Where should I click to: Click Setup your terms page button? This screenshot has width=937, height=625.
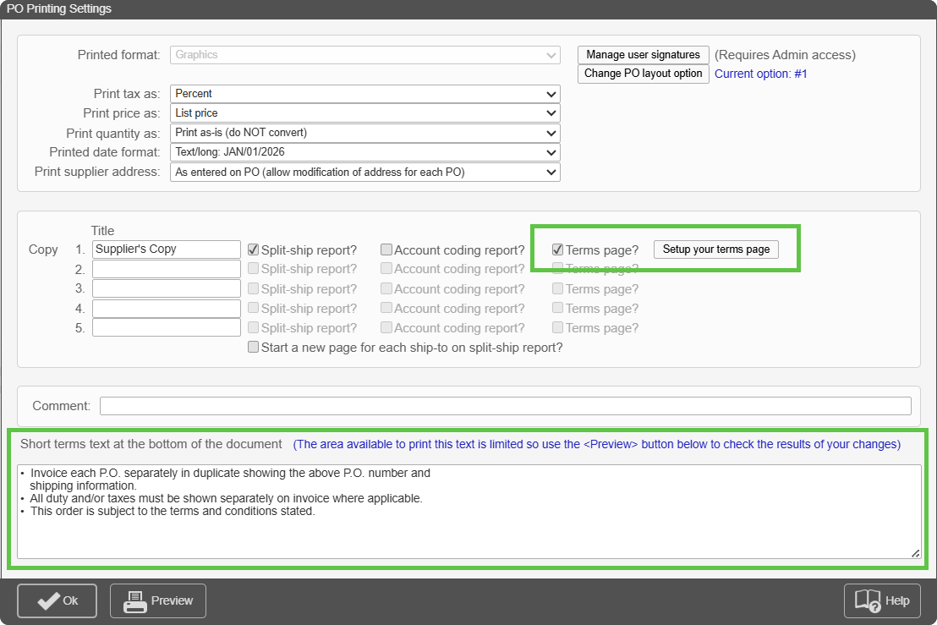coord(715,249)
